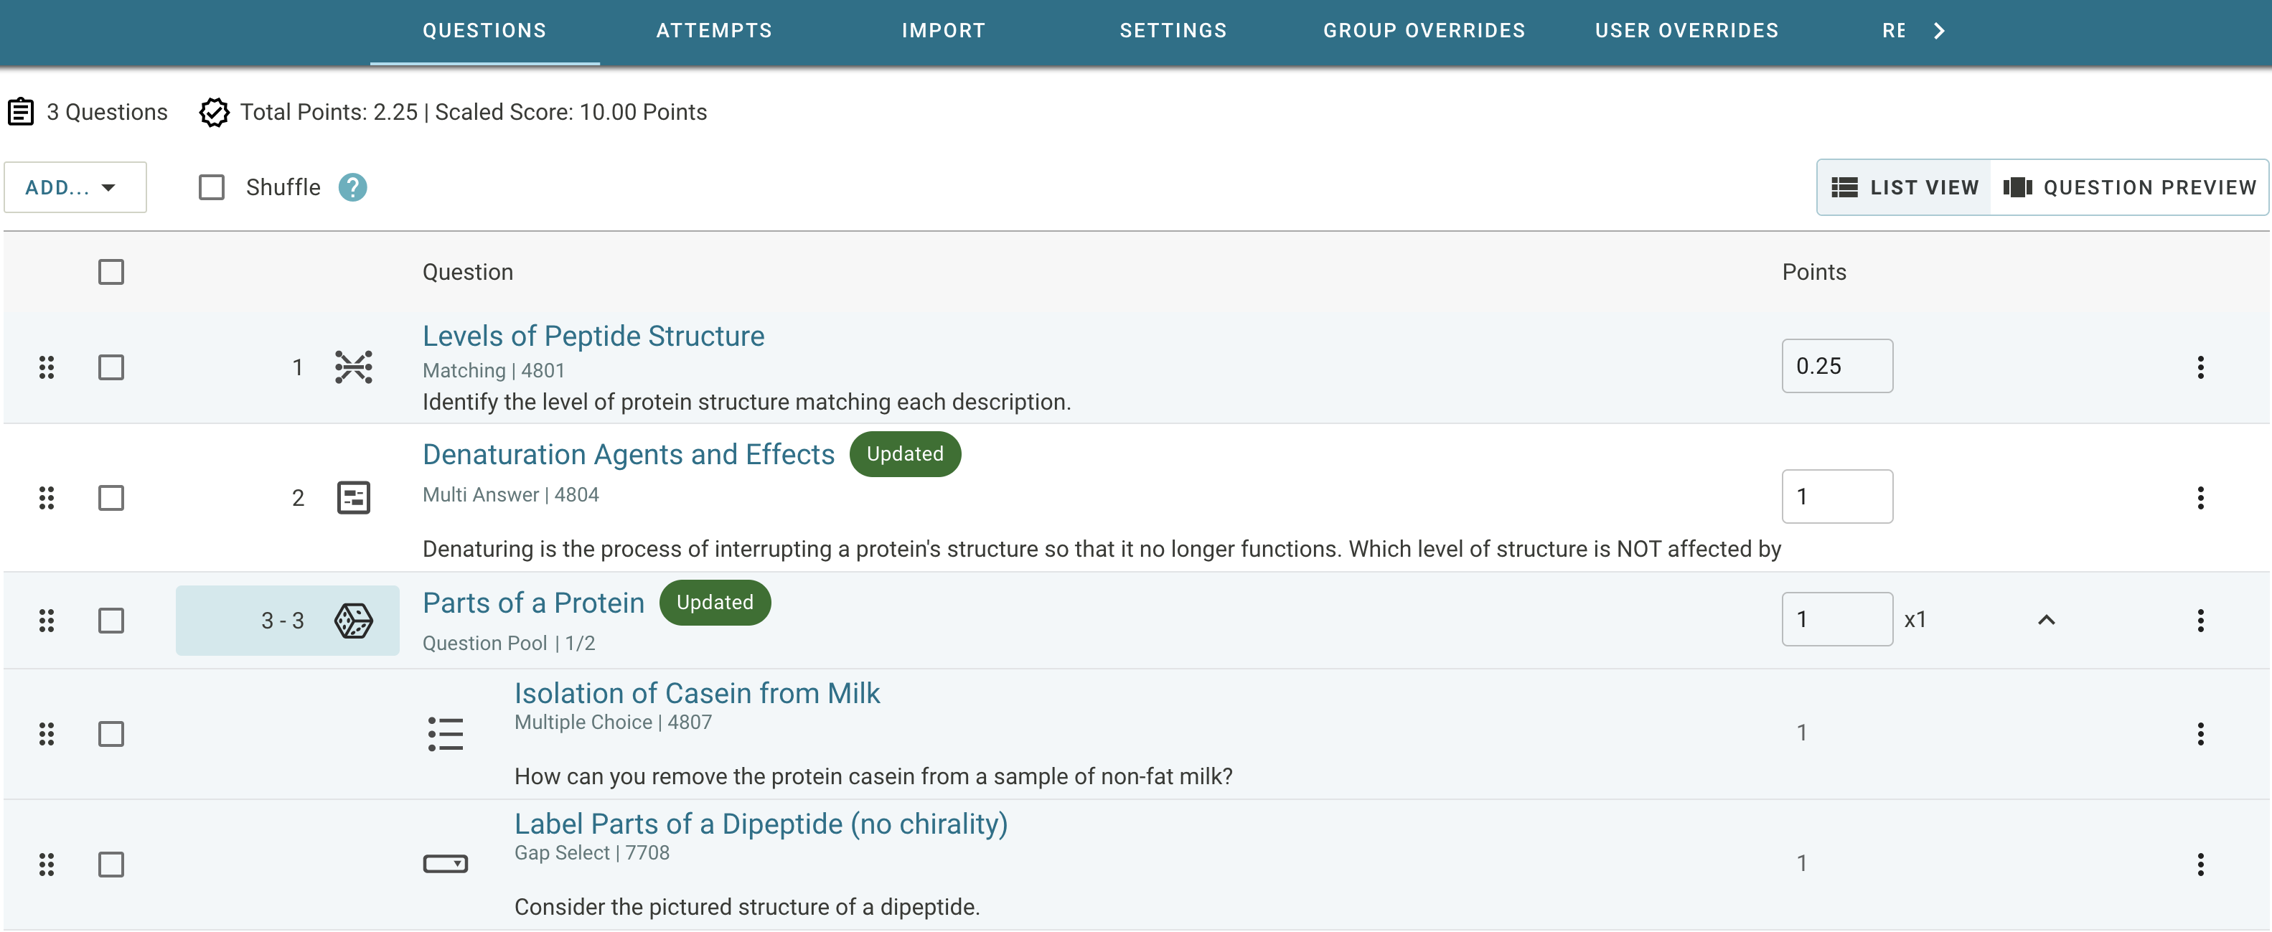Image resolution: width=2272 pixels, height=932 pixels.
Task: Open the ADD... dropdown
Action: (74, 187)
